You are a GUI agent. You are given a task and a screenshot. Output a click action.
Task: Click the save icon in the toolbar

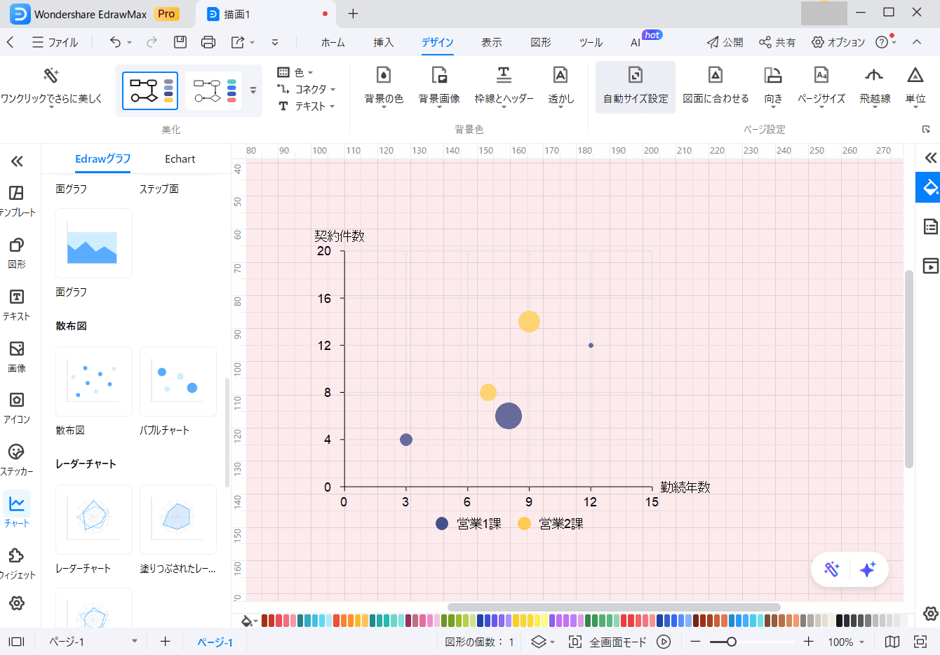(180, 42)
